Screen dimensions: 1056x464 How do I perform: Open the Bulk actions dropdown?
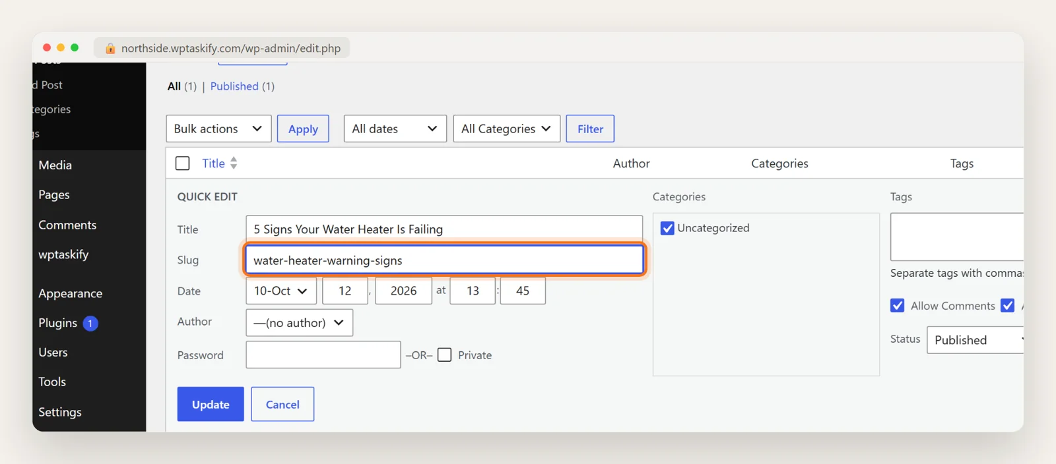click(x=218, y=129)
